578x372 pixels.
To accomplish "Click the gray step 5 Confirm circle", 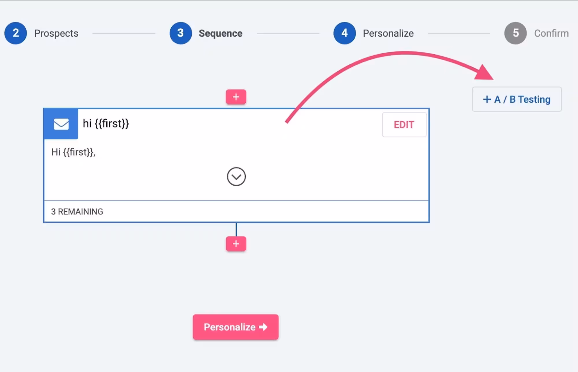I will coord(516,33).
